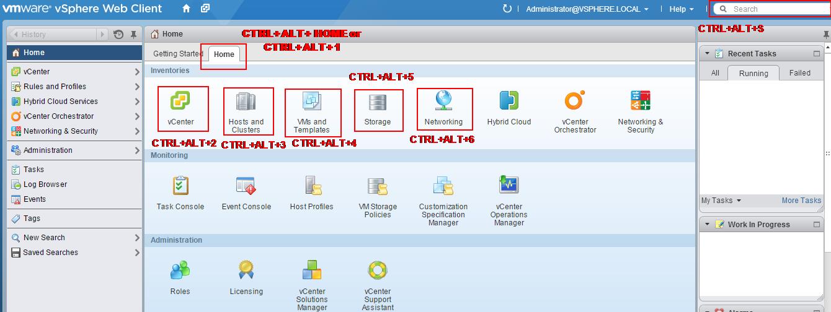The width and height of the screenshot is (831, 312).
Task: Pin the right tasks sidebar
Action: tap(825, 35)
